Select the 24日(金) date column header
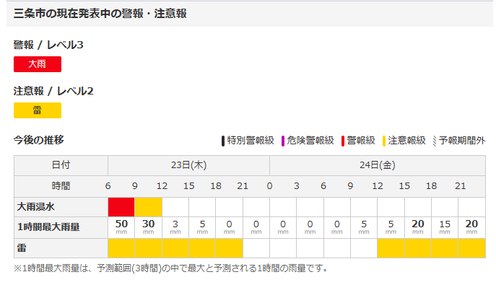 [378, 165]
